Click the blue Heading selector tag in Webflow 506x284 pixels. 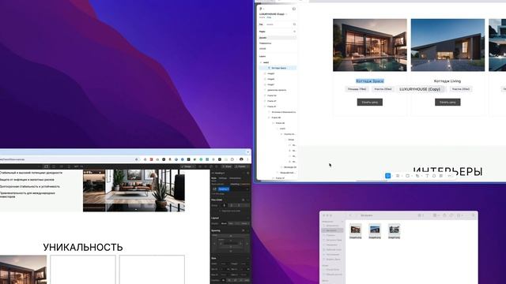(x=224, y=189)
